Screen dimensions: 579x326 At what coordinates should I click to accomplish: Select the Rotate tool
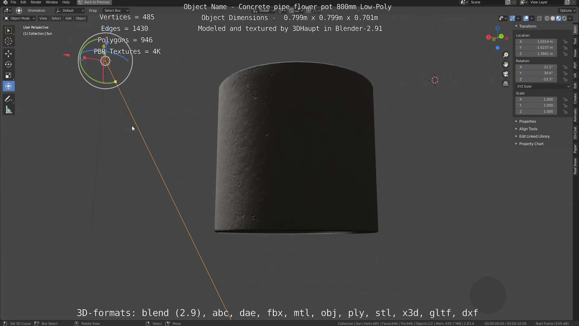(x=8, y=65)
